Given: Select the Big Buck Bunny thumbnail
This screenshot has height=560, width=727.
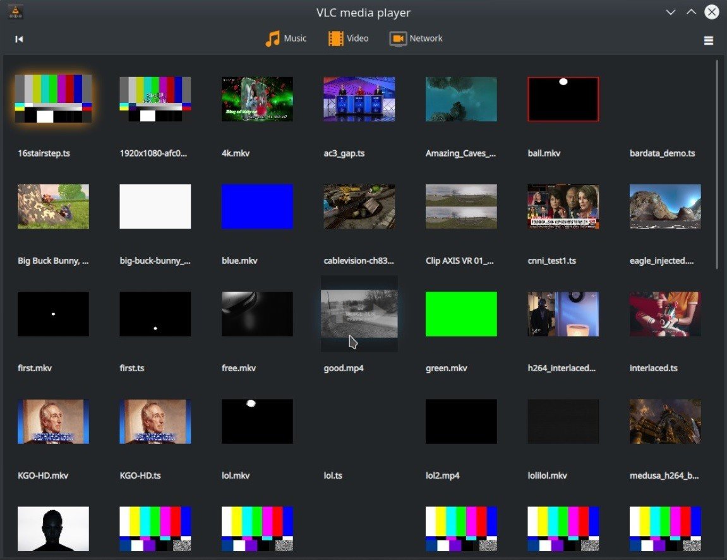Looking at the screenshot, I should [53, 206].
